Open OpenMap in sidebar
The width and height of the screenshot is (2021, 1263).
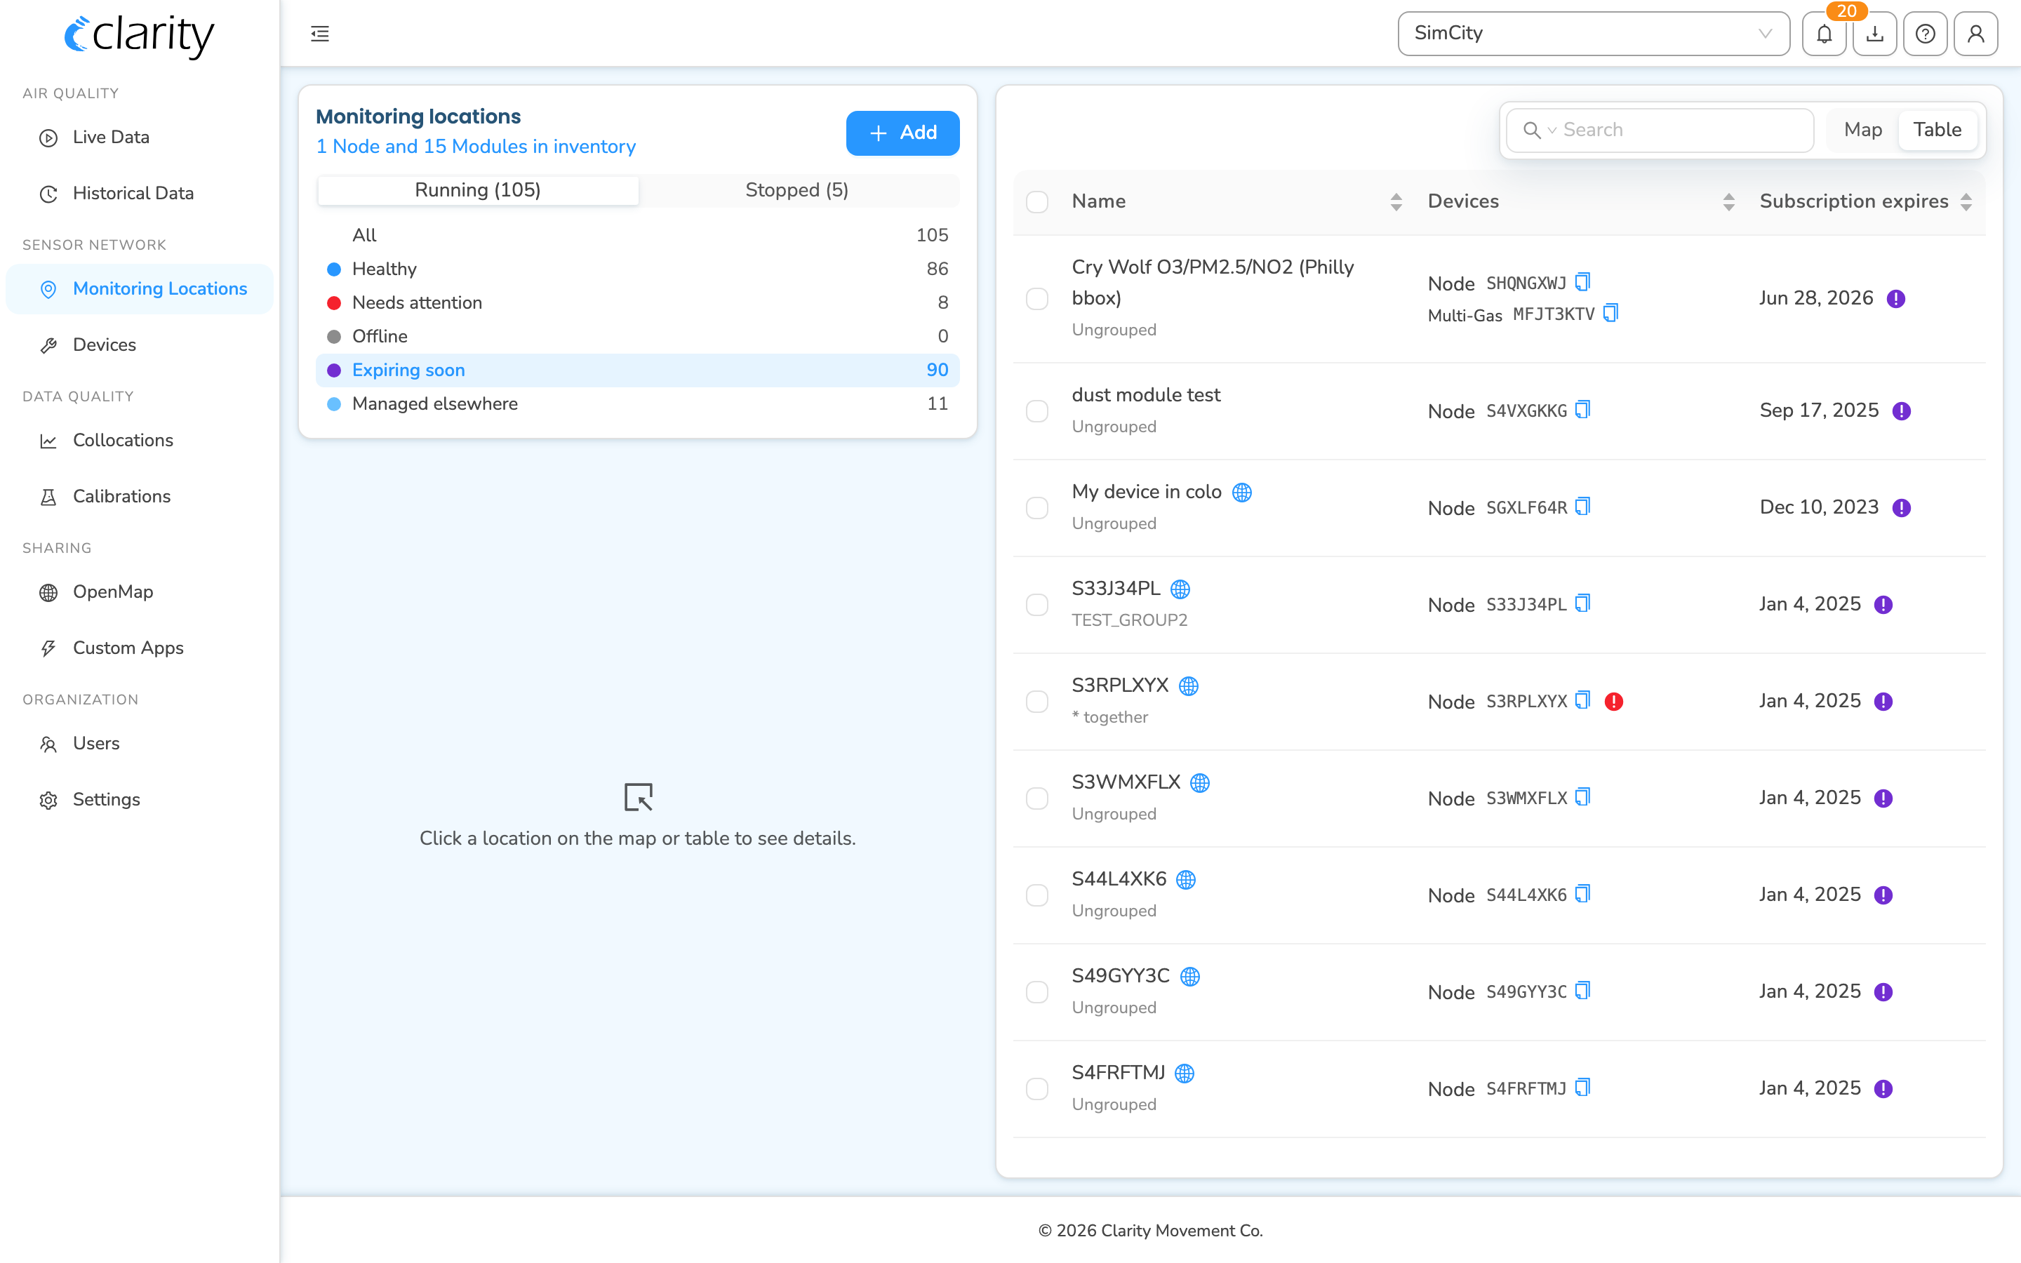coord(140,592)
